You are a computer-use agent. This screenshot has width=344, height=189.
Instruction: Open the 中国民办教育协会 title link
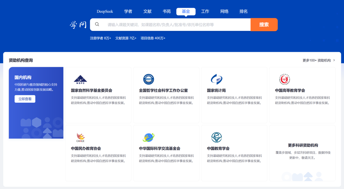pos(86,149)
